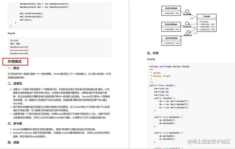Click the "Result" label

point(11,33)
